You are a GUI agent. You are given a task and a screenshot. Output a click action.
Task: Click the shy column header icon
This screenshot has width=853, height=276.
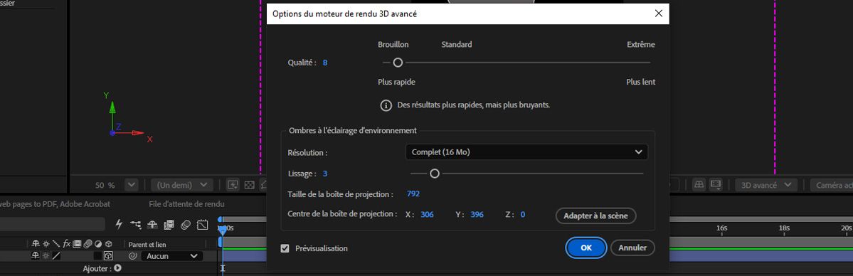coord(36,244)
